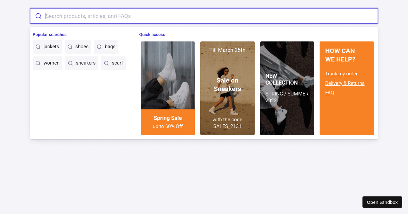Click the search icon inside the sneakers chip
408x214 pixels.
point(70,63)
